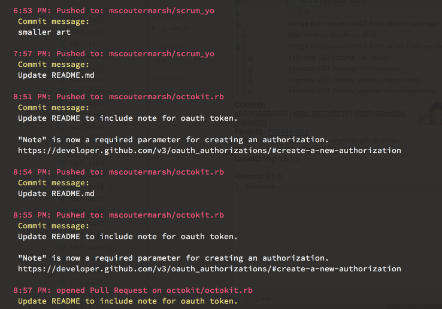Select 'Paginate GET /teams/:id/members' commit

344,69
